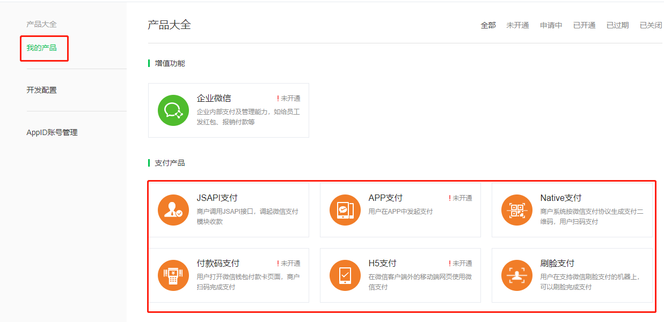Click the 企业内部支付及管理能力 description text
Image resolution: width=664 pixels, height=322 pixels.
248,117
